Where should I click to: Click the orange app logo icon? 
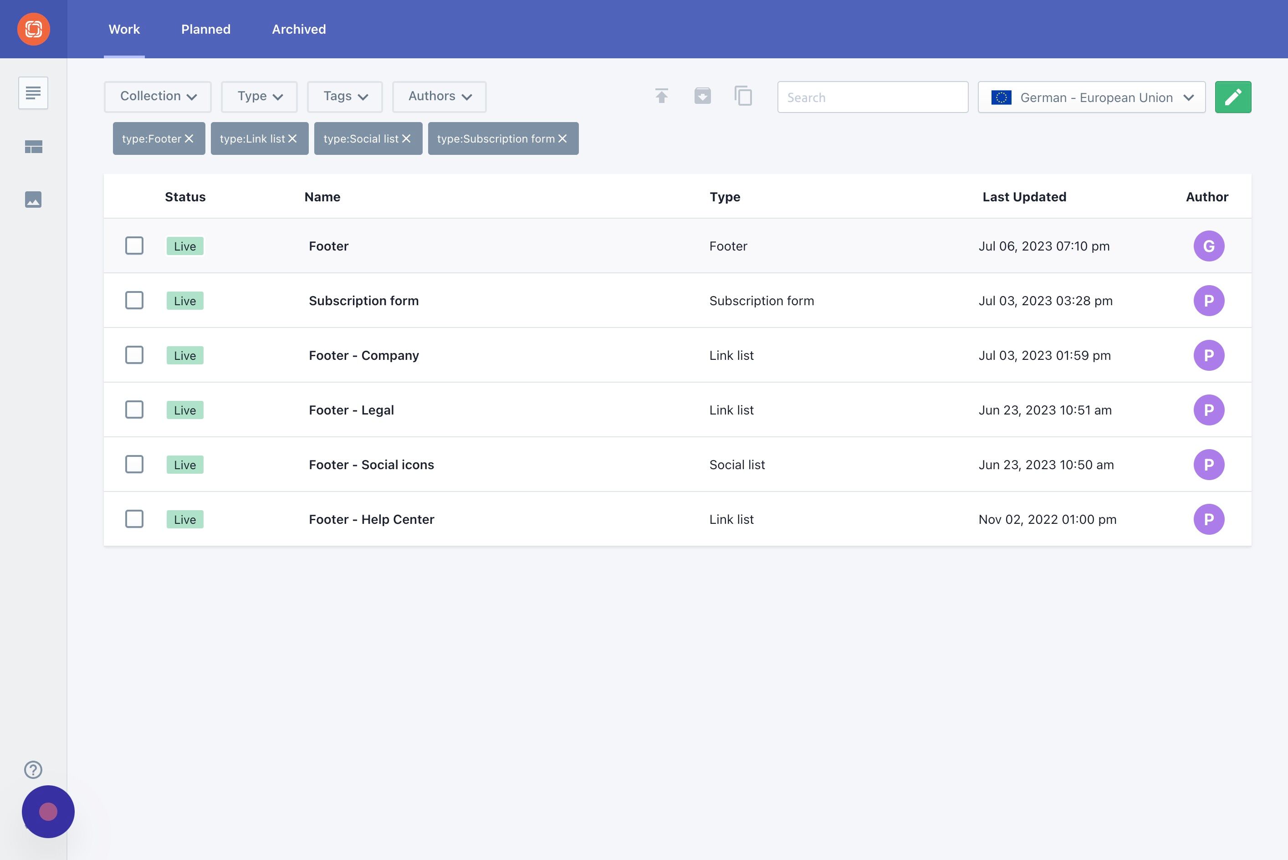33,29
